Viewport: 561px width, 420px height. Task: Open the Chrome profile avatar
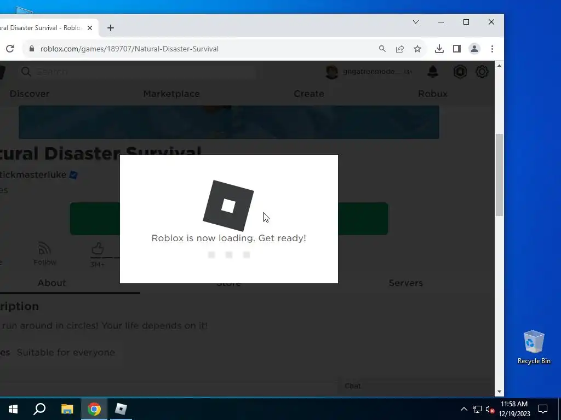click(474, 49)
